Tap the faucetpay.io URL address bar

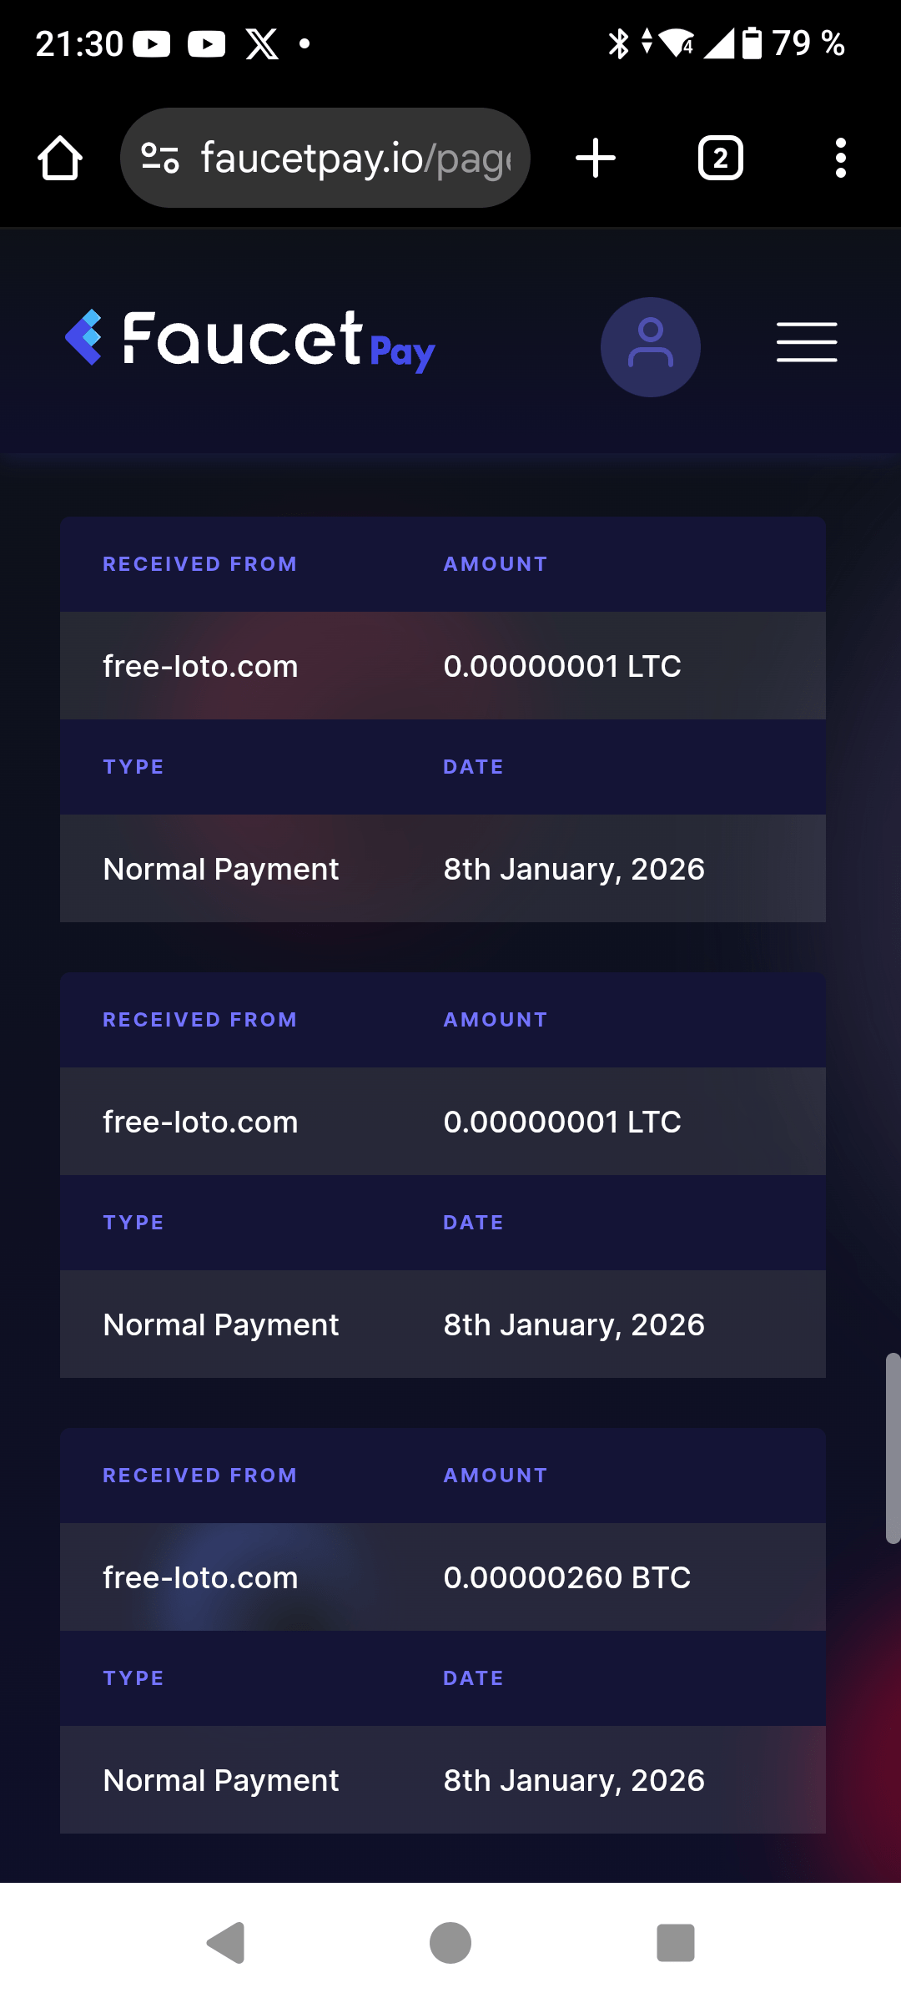pyautogui.click(x=355, y=158)
